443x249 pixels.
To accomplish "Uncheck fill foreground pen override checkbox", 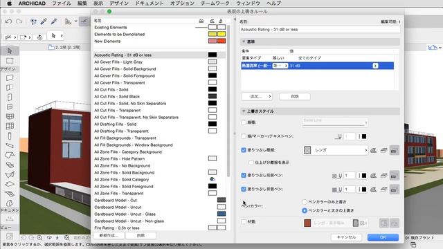I will [244, 175].
